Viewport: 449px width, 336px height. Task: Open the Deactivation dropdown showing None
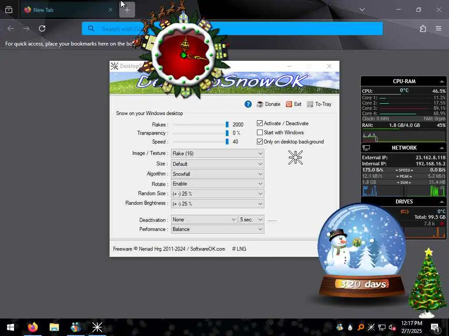coord(204,220)
